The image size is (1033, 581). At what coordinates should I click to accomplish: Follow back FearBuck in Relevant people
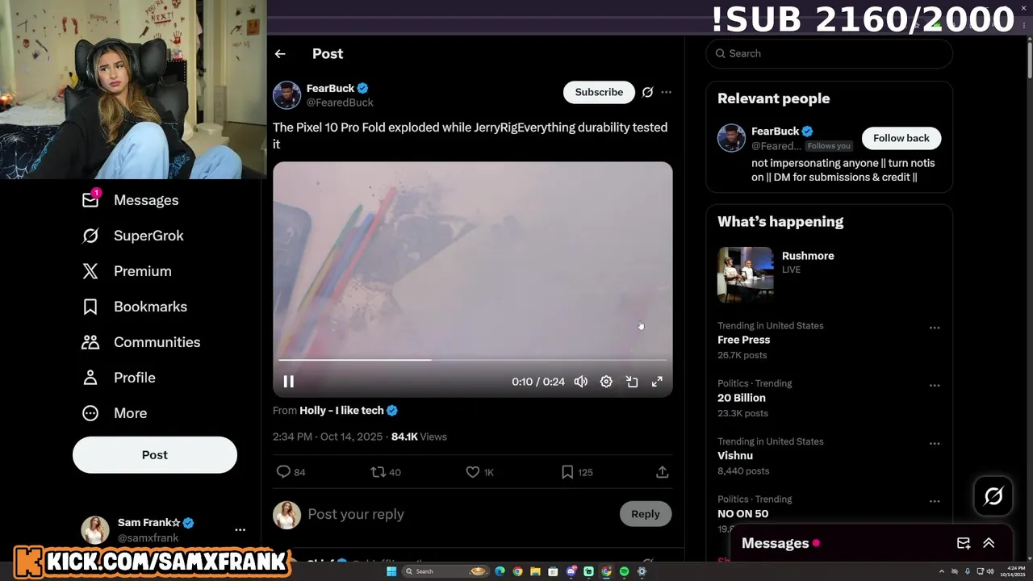[901, 138]
